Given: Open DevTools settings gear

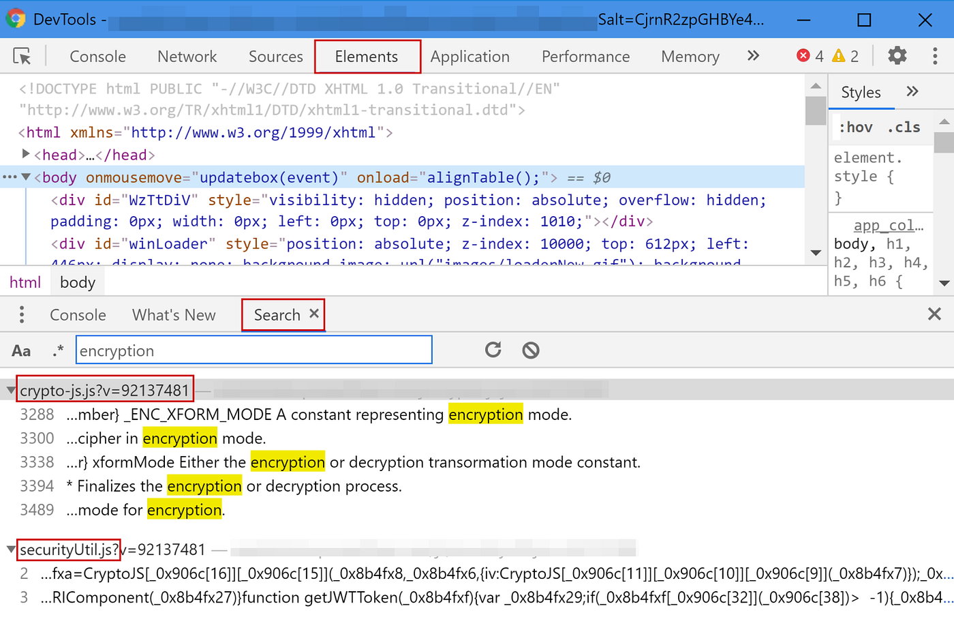Looking at the screenshot, I should coord(898,57).
